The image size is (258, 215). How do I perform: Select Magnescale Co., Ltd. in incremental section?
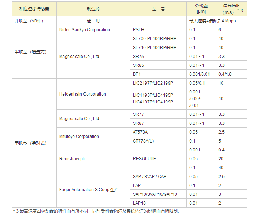click(x=93, y=56)
